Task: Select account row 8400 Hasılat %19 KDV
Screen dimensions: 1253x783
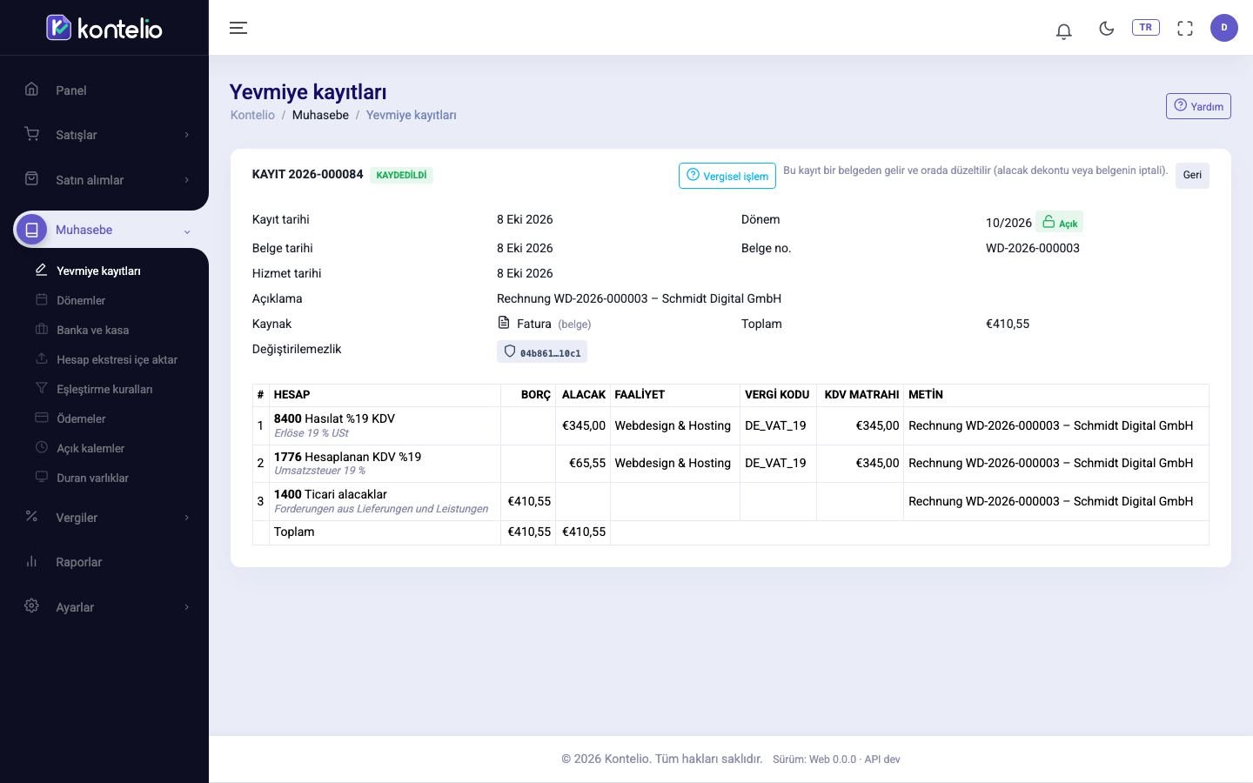Action: click(731, 425)
